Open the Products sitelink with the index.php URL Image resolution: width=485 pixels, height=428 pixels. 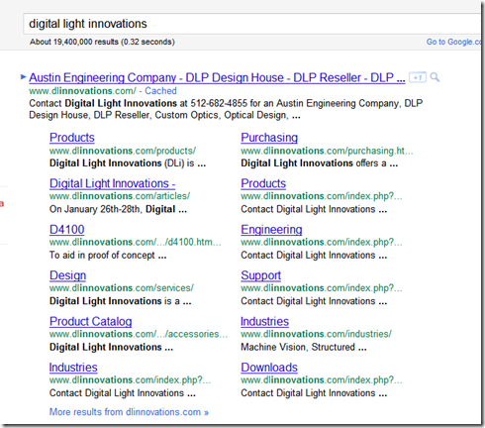(x=263, y=183)
